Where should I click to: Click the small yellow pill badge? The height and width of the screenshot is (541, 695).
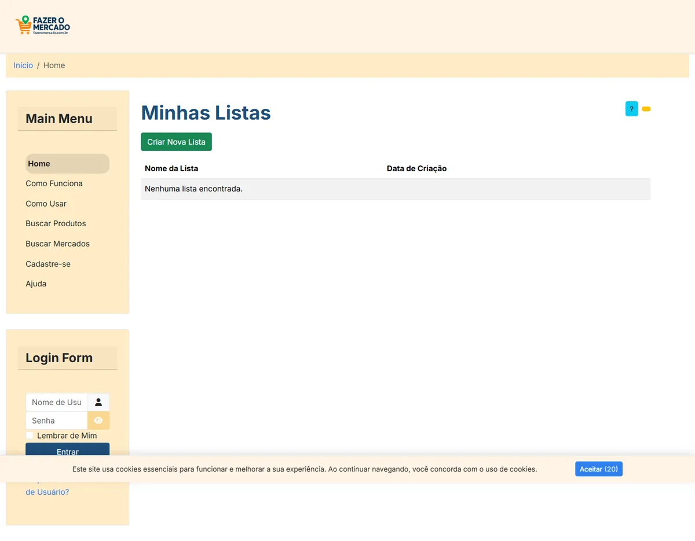point(646,109)
